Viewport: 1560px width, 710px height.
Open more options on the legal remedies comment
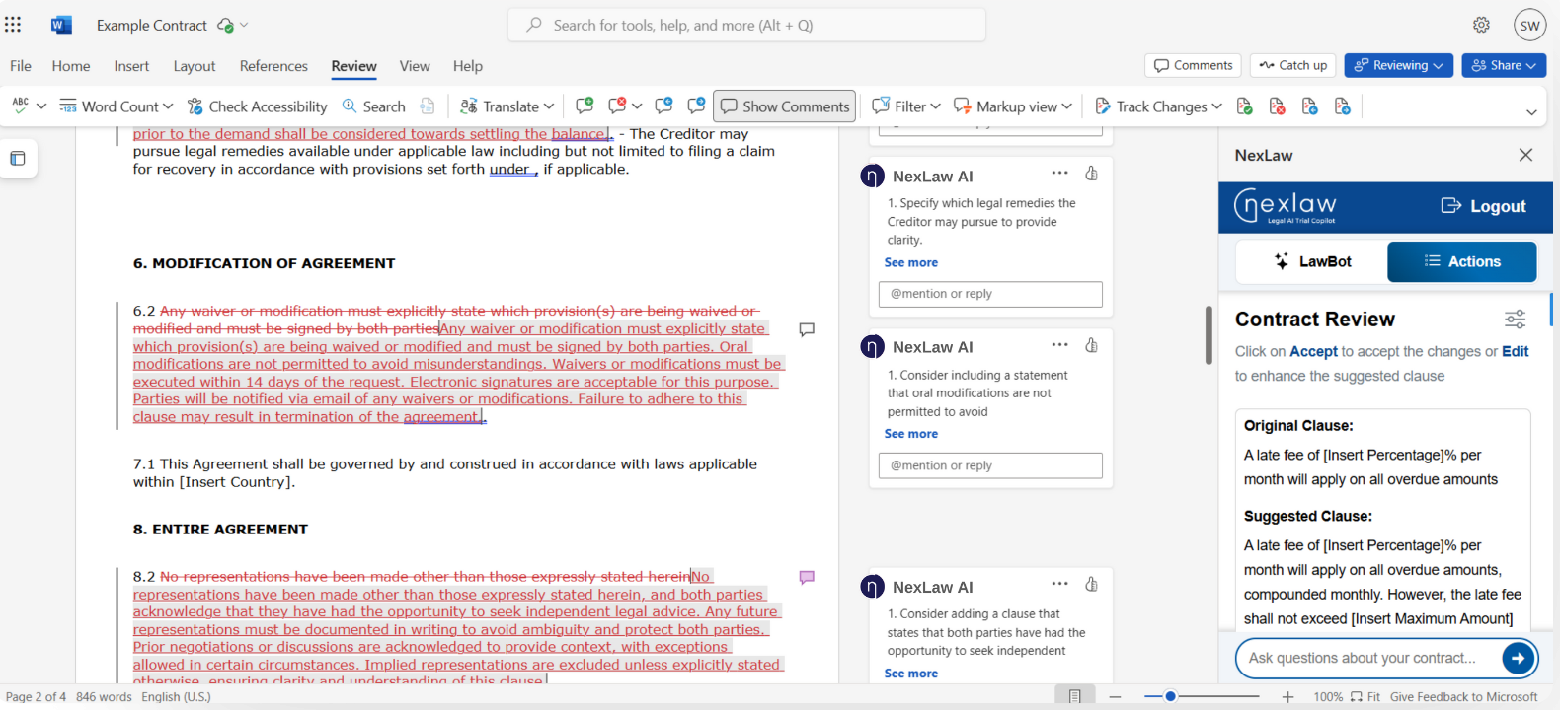pos(1059,173)
